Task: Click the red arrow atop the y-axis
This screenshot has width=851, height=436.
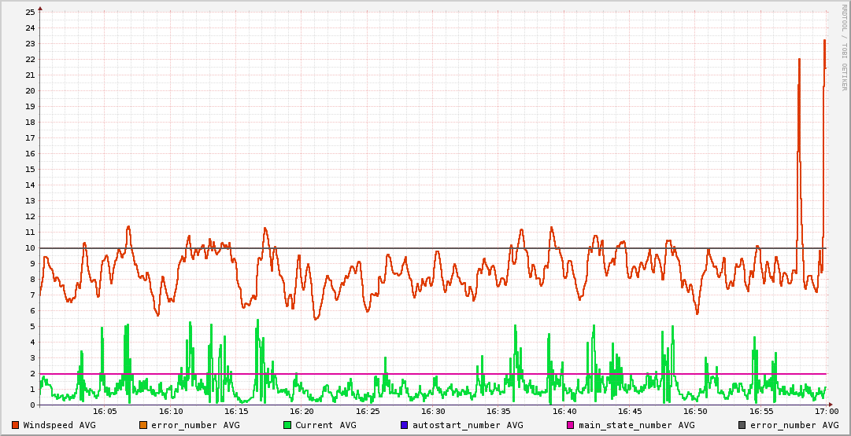Action: click(40, 8)
